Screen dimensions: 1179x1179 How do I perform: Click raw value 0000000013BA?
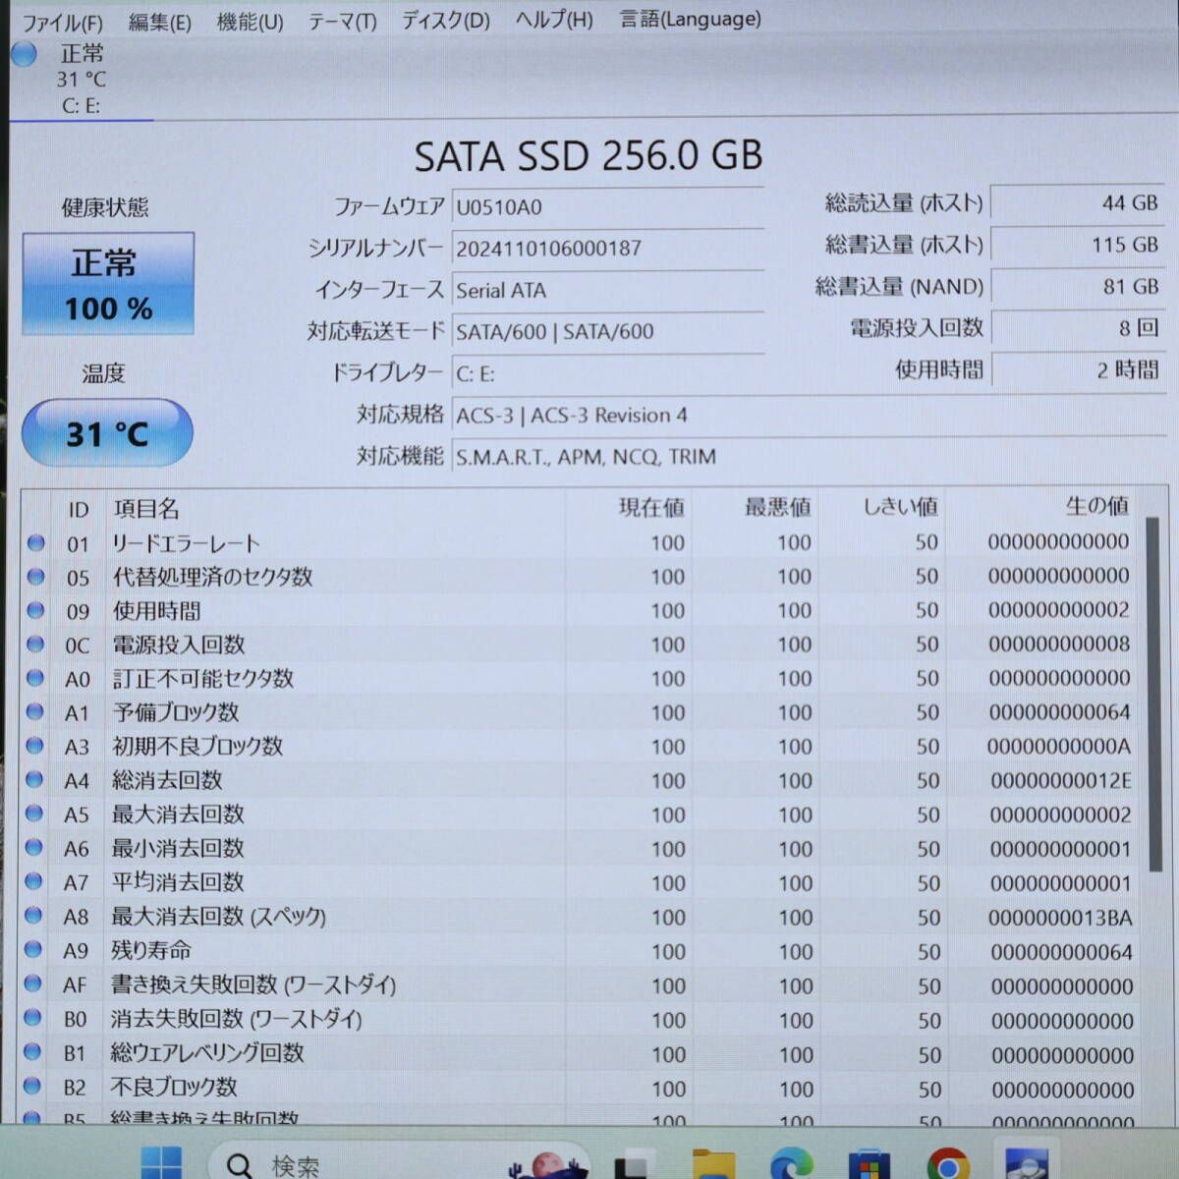(x=1060, y=918)
